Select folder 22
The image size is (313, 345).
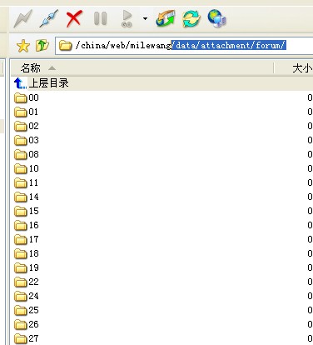point(27,282)
